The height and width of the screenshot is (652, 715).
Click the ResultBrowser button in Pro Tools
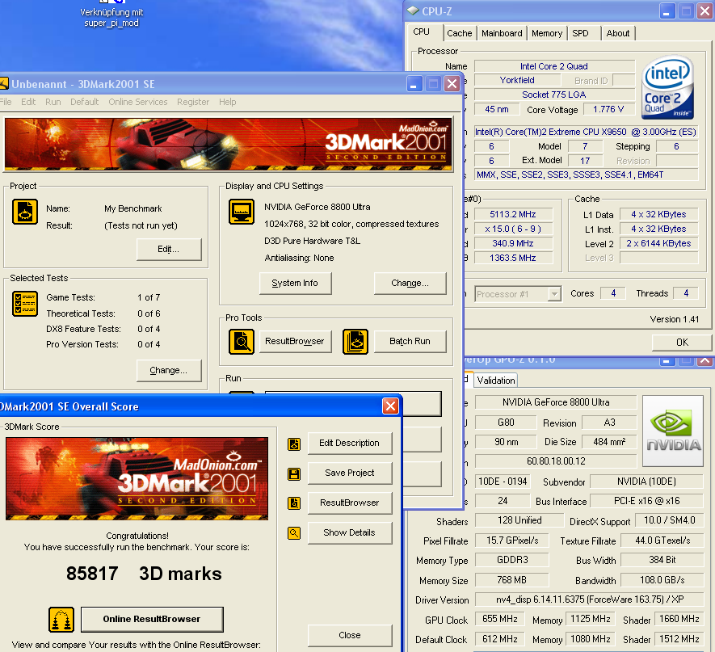pos(295,341)
